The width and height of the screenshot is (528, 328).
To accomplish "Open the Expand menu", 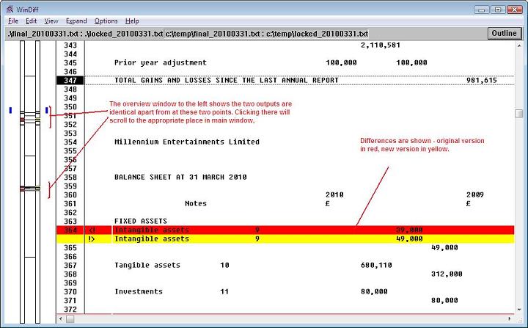I will point(76,21).
